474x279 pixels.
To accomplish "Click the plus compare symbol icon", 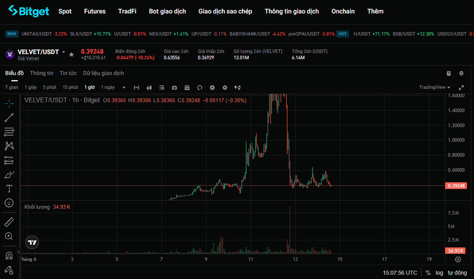I will 212,87.
